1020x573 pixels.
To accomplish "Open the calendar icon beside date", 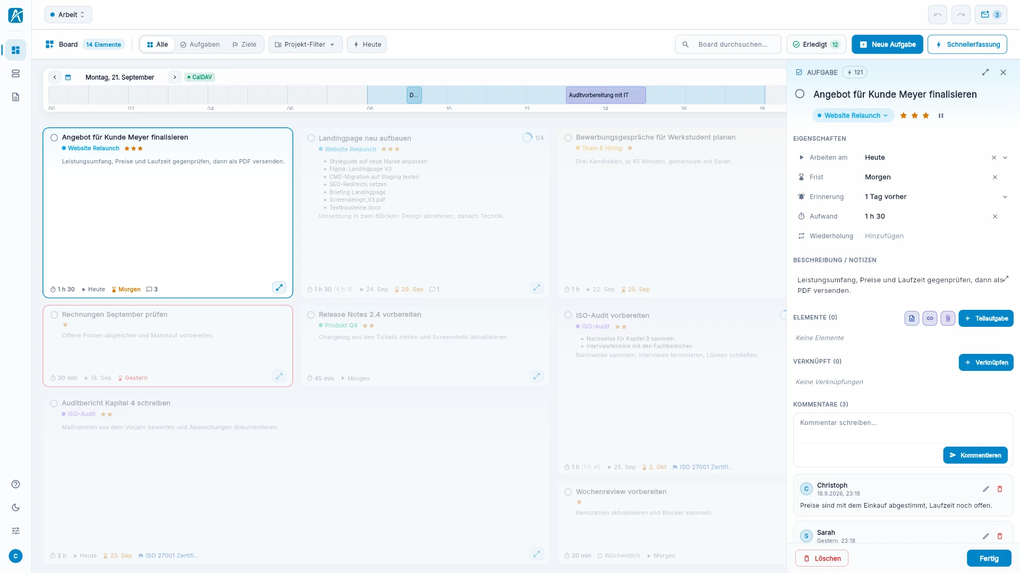I will pos(68,77).
